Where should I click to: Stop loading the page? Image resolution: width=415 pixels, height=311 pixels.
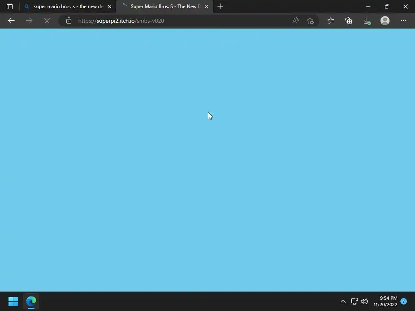(x=47, y=21)
